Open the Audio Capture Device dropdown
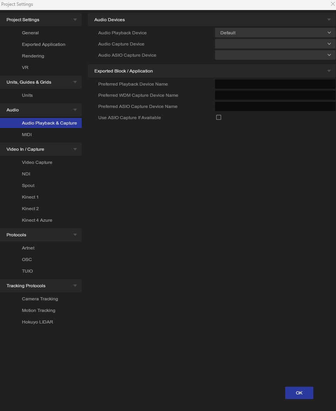 tap(275, 44)
